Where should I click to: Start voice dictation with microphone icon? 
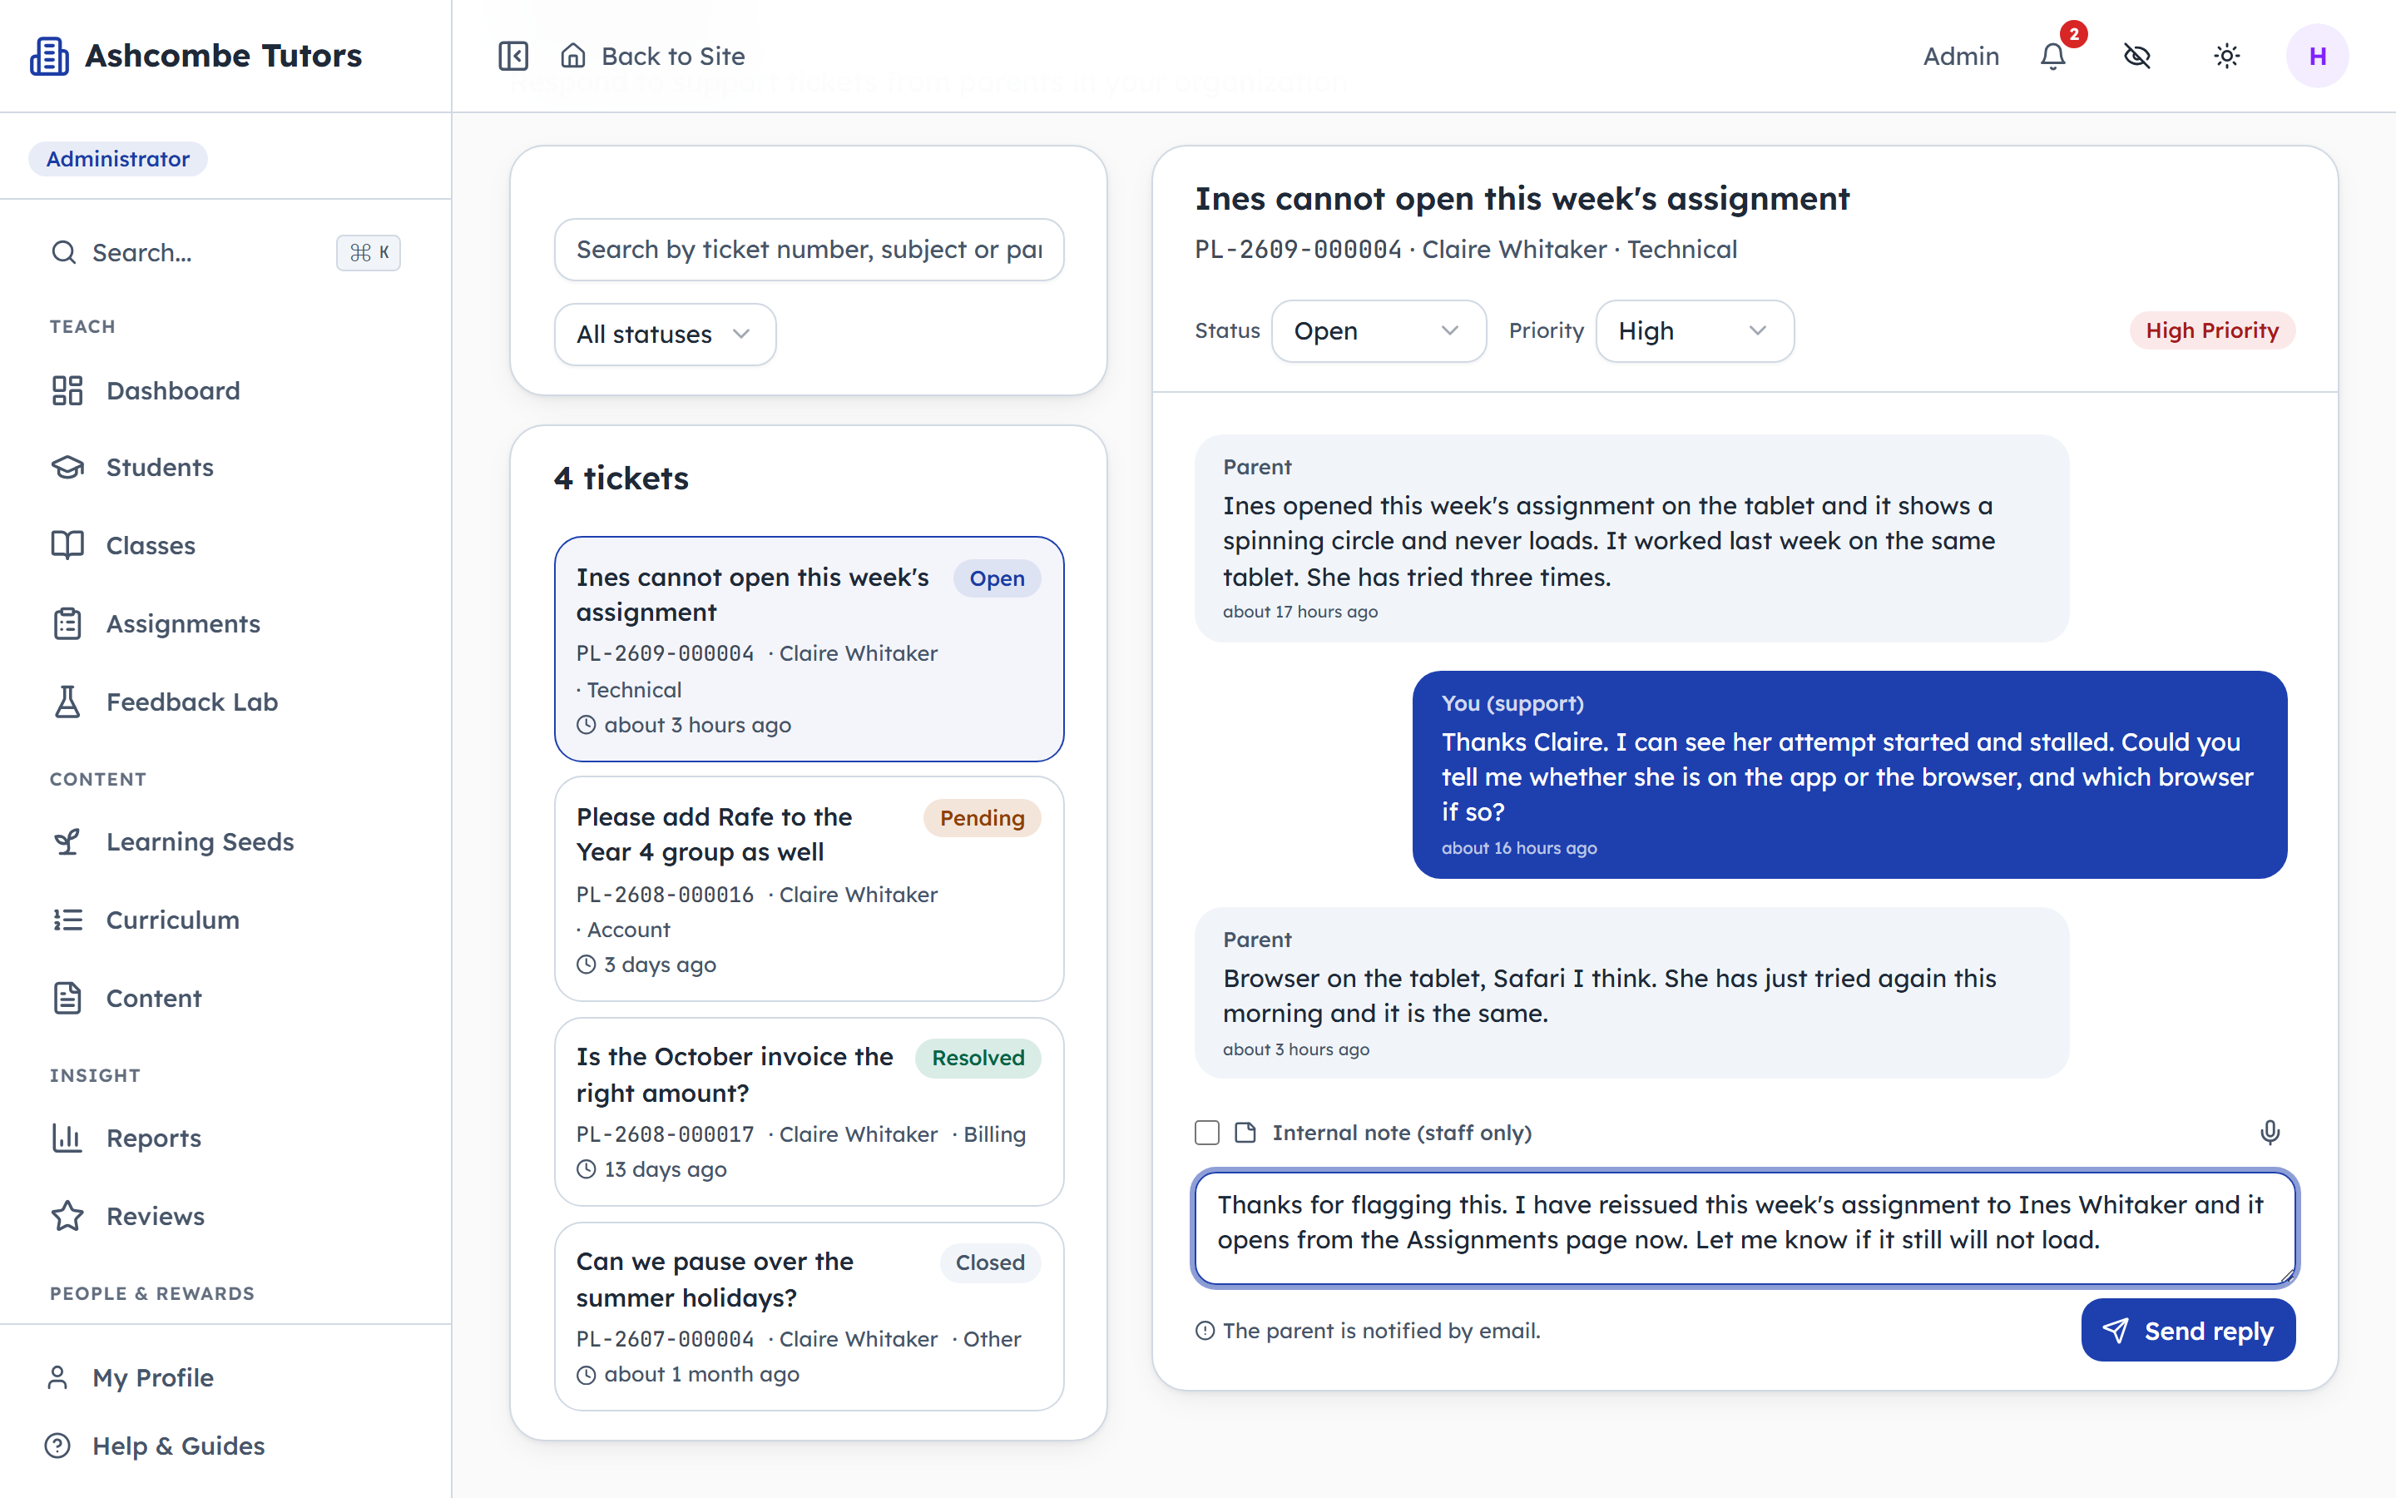(x=2270, y=1133)
